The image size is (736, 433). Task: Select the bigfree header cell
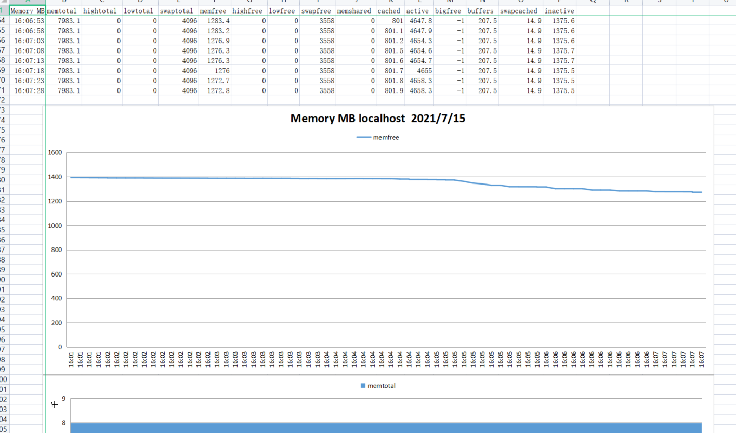448,11
